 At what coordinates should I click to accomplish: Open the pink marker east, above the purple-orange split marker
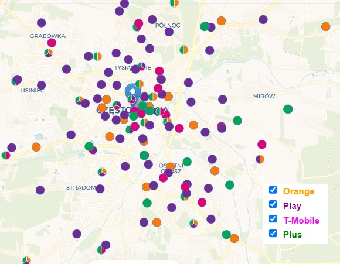click(261, 144)
